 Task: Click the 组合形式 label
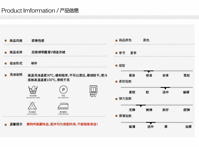point(16,63)
